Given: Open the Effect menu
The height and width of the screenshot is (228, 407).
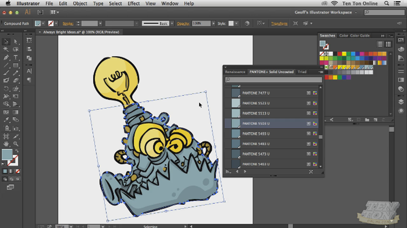Looking at the screenshot, I should point(134,3).
